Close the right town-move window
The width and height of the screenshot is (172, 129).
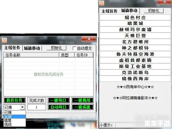coord(164,2)
